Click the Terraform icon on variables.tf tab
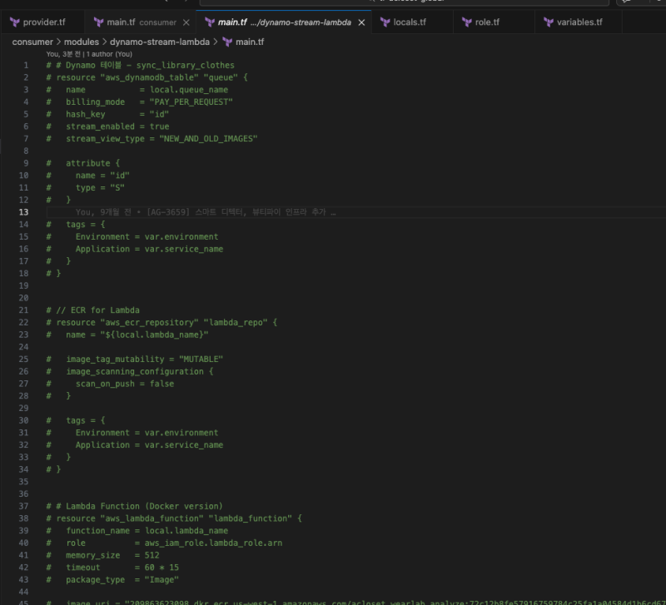The width and height of the screenshot is (666, 605). click(x=548, y=22)
